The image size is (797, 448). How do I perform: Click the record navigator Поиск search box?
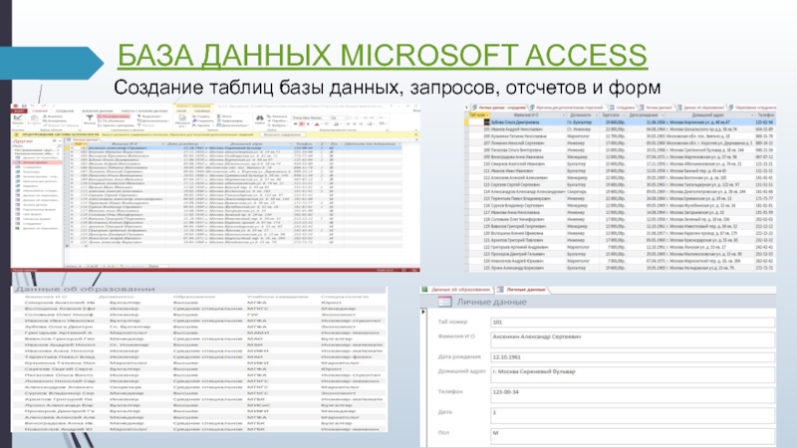coord(157,266)
